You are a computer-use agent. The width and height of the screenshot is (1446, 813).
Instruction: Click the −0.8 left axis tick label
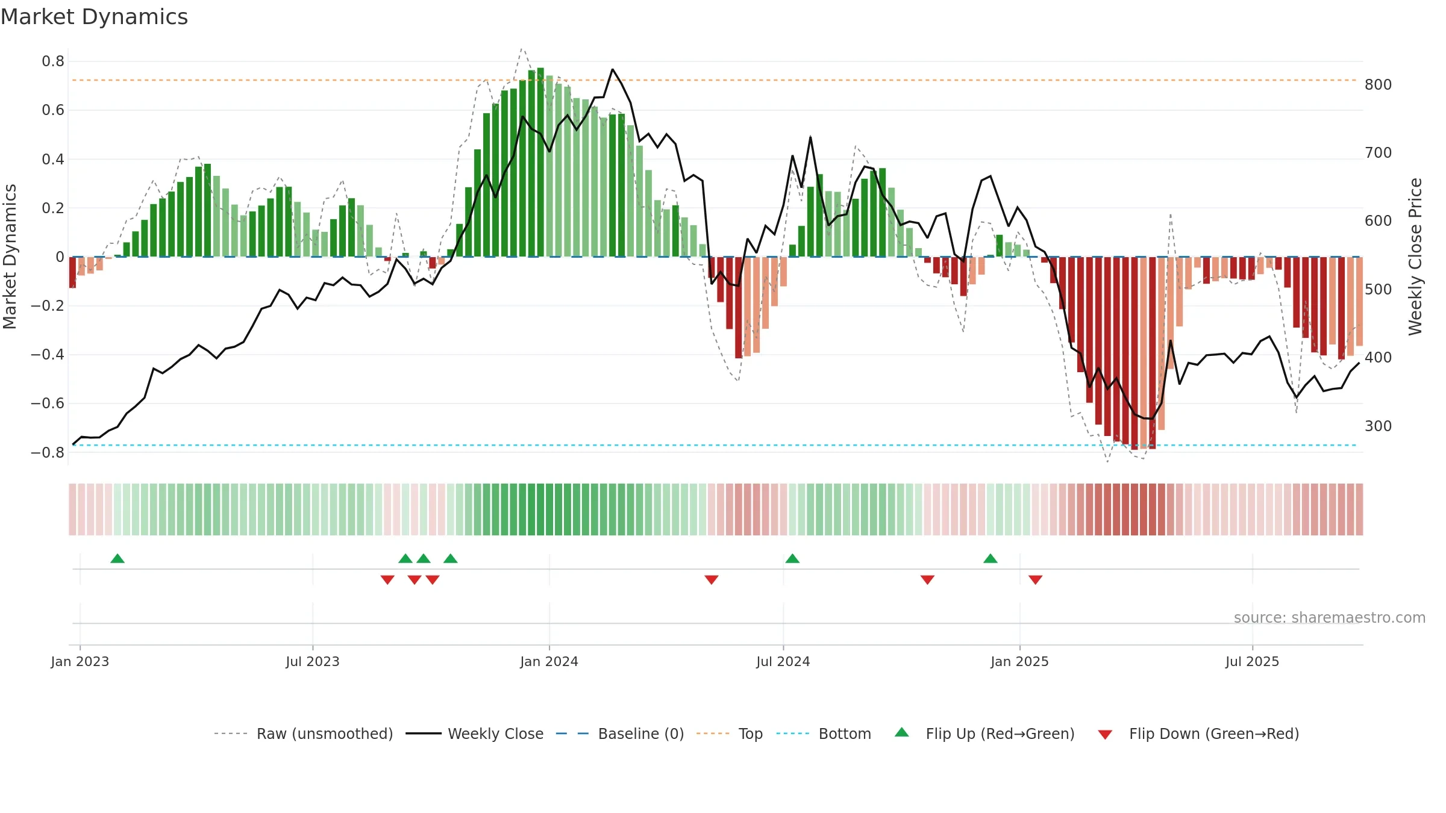48,452
